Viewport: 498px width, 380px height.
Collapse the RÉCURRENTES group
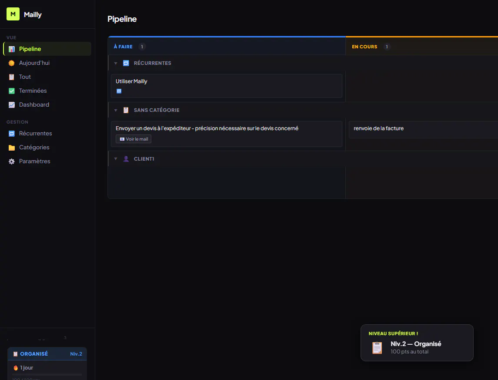116,63
